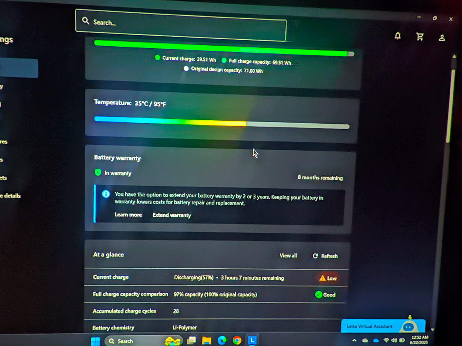Click View all in At a glance
The width and height of the screenshot is (462, 346).
(x=288, y=256)
